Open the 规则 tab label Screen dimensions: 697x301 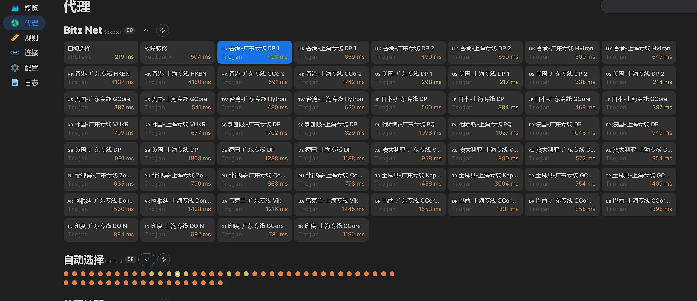point(31,38)
